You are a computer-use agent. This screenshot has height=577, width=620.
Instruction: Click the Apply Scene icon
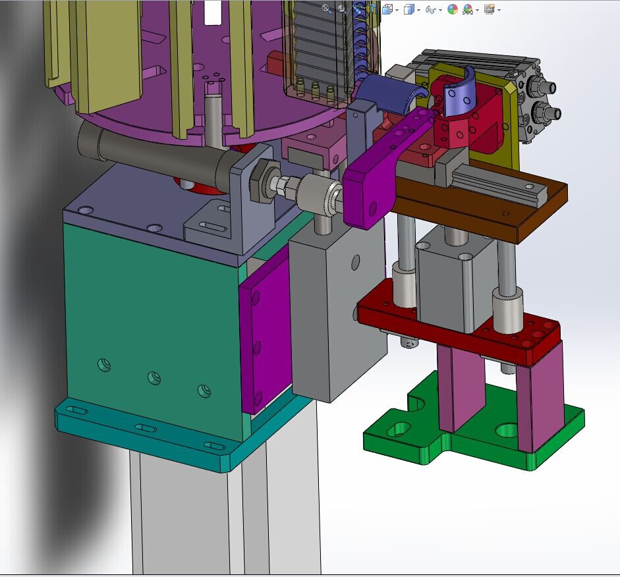468,9
